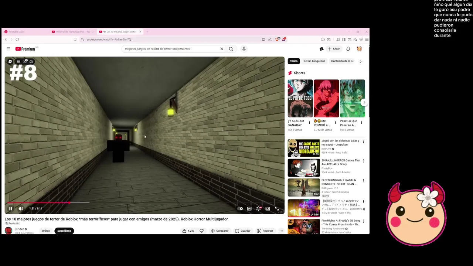Click the Suscribirse button

[x=64, y=231]
